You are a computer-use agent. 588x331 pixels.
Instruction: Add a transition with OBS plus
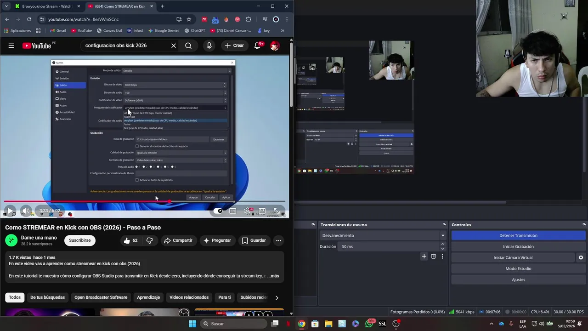click(424, 256)
